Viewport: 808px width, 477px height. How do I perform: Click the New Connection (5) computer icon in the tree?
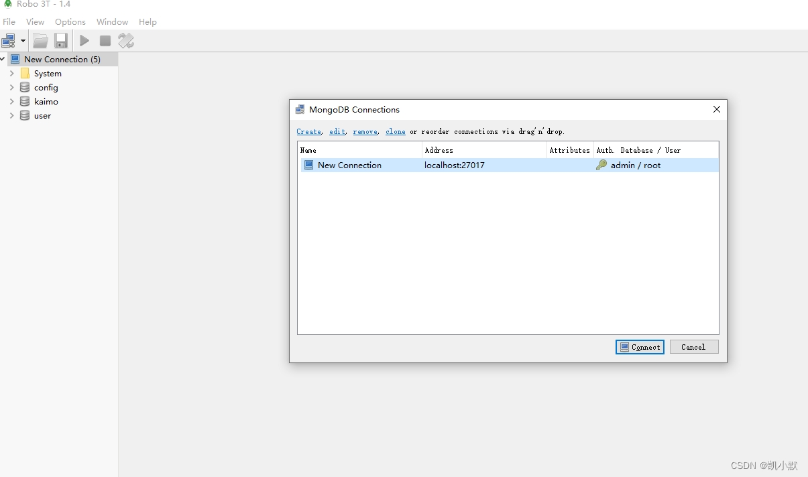click(15, 59)
